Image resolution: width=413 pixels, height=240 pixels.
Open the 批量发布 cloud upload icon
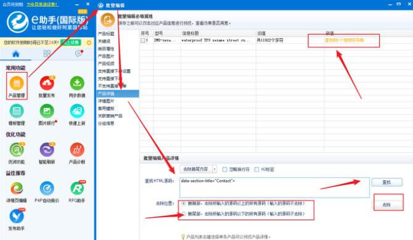coord(47,83)
